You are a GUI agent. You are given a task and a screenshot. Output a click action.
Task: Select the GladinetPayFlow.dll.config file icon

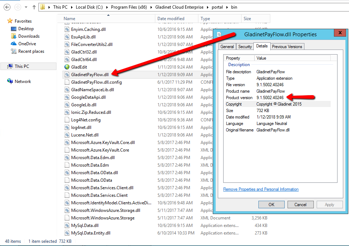click(67, 82)
